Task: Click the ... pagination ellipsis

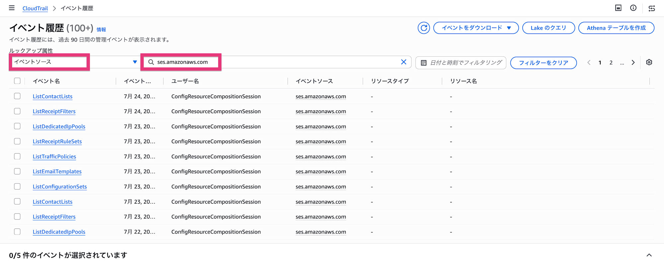Action: click(622, 63)
